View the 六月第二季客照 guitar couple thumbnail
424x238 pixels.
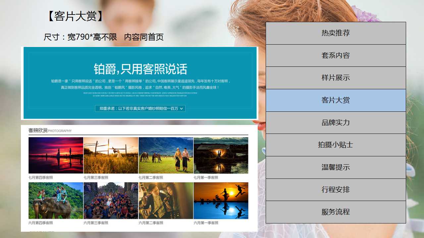click(166, 201)
